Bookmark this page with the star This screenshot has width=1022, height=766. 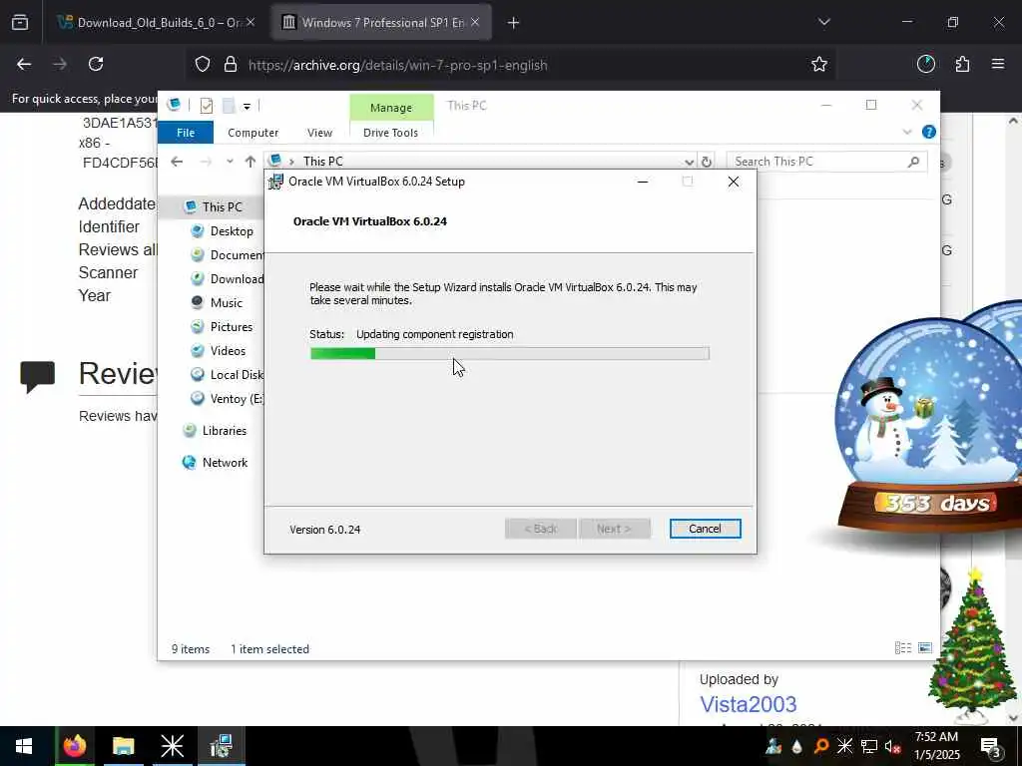(x=819, y=65)
